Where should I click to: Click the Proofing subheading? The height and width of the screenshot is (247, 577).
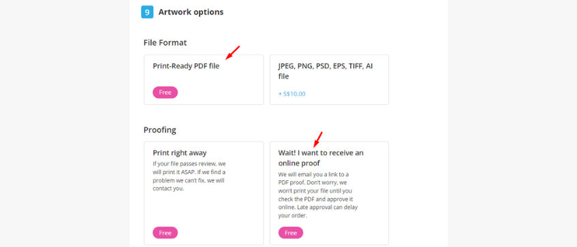click(159, 130)
